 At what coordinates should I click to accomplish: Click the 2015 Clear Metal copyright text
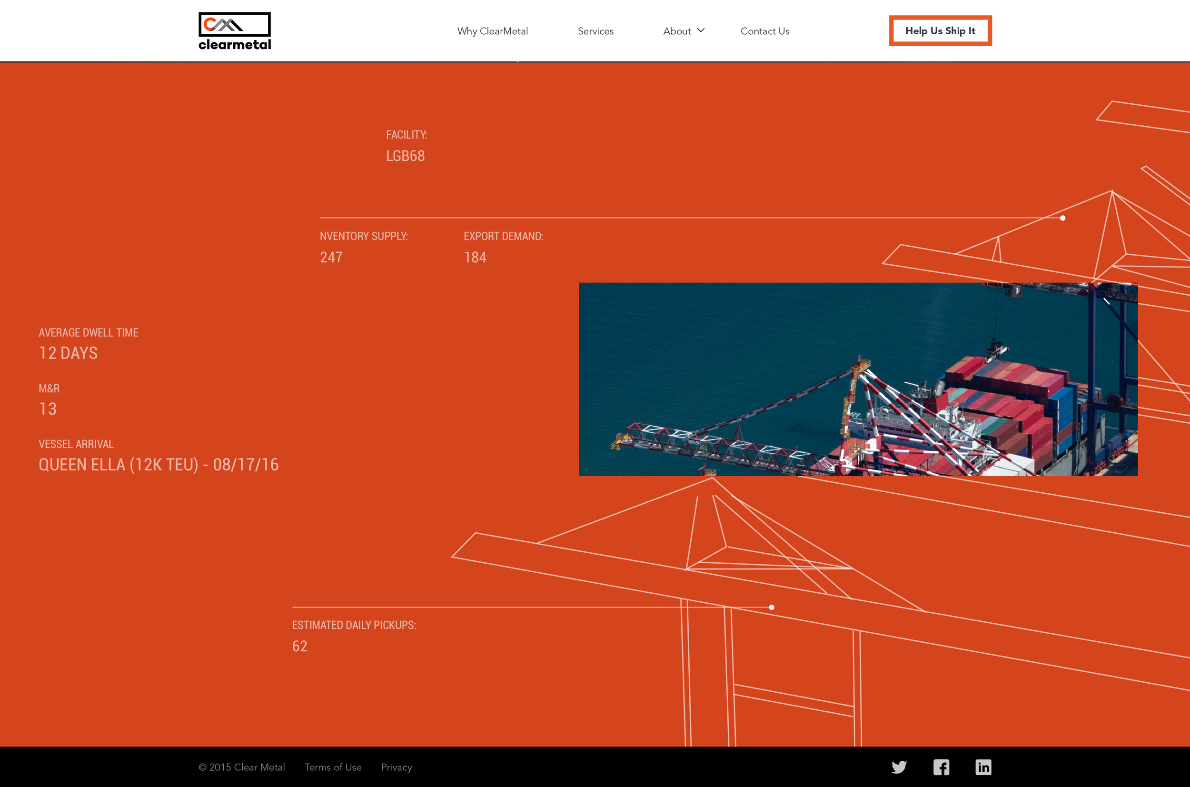tap(242, 767)
